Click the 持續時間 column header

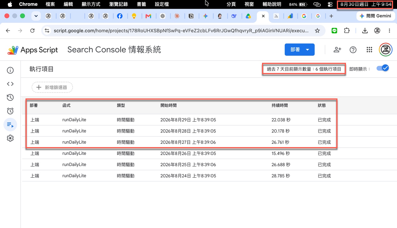280,105
